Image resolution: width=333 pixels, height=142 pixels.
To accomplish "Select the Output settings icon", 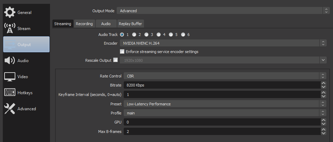I will coord(9,45).
